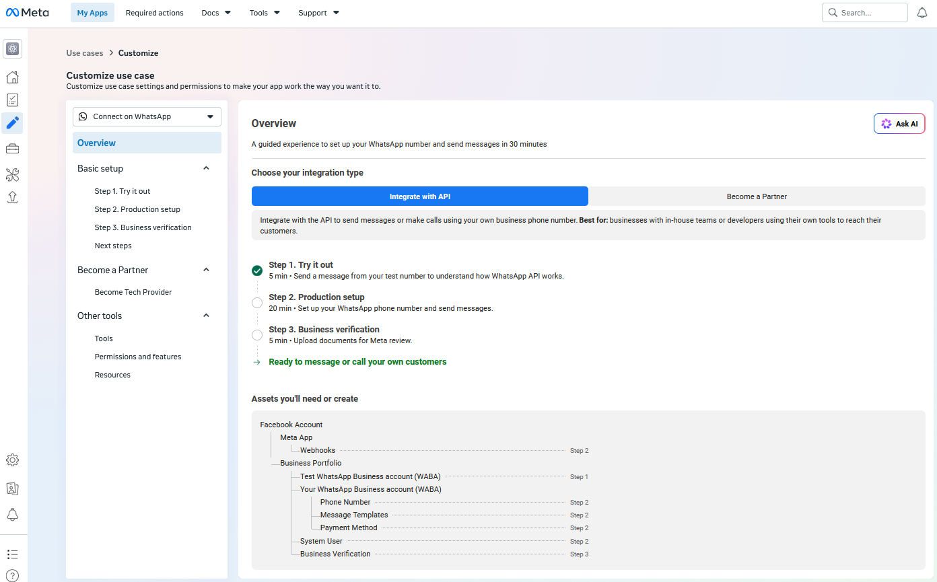This screenshot has height=582, width=937.
Task: Switch to the Become a Partner integration tab
Action: 757,196
